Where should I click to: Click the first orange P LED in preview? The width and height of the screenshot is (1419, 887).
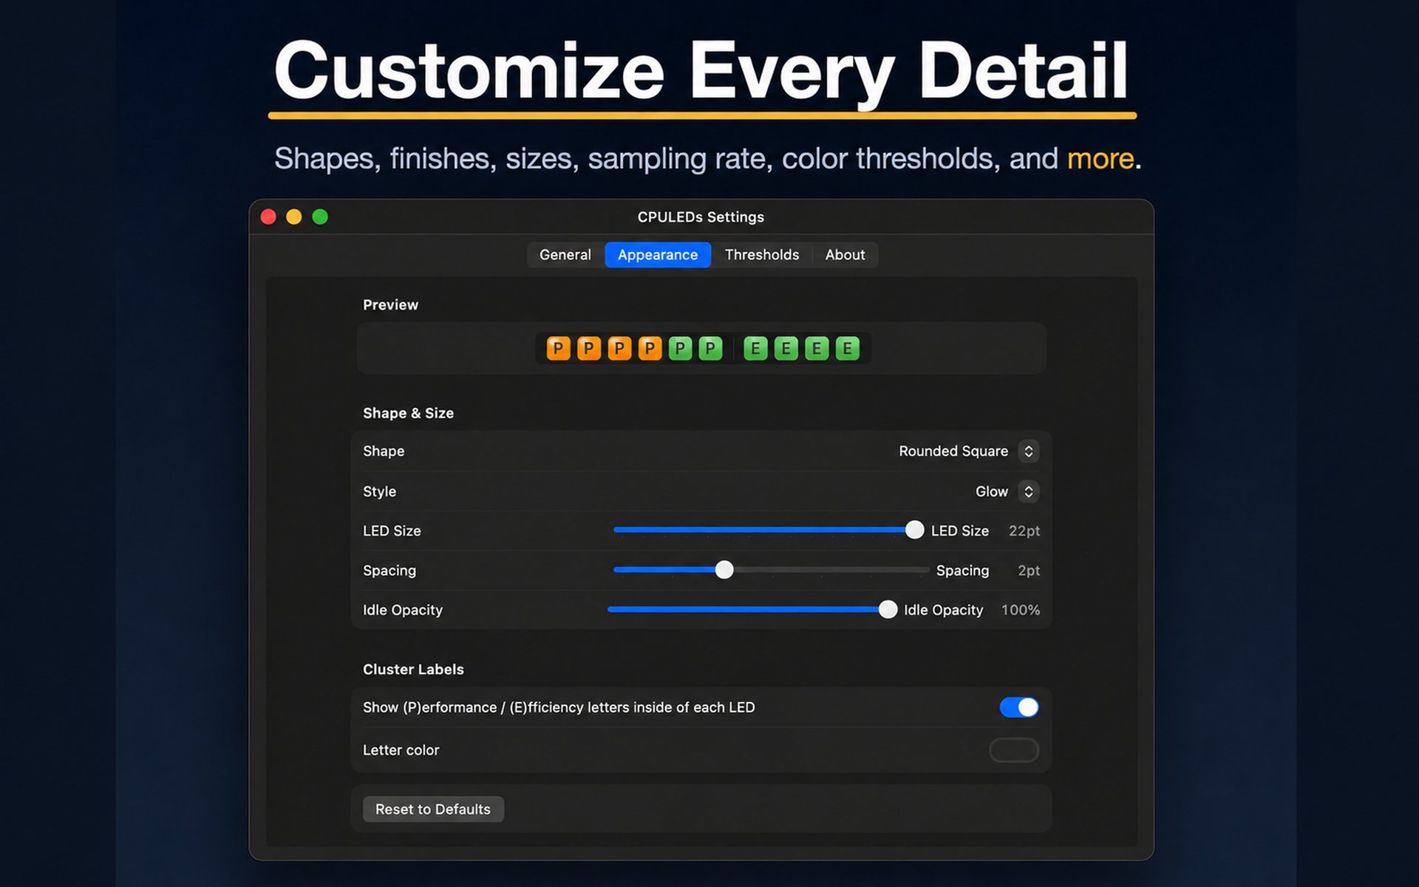click(x=558, y=348)
